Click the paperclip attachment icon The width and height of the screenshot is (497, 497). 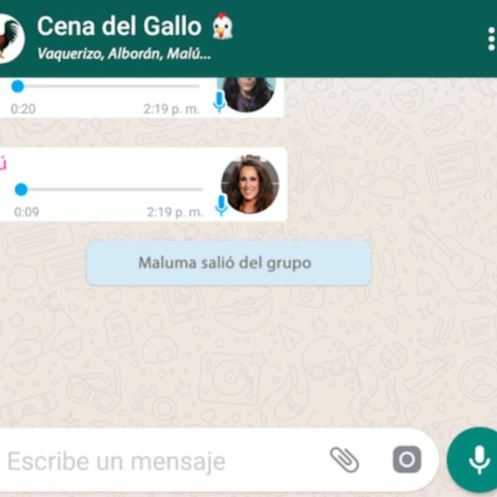pyautogui.click(x=344, y=460)
